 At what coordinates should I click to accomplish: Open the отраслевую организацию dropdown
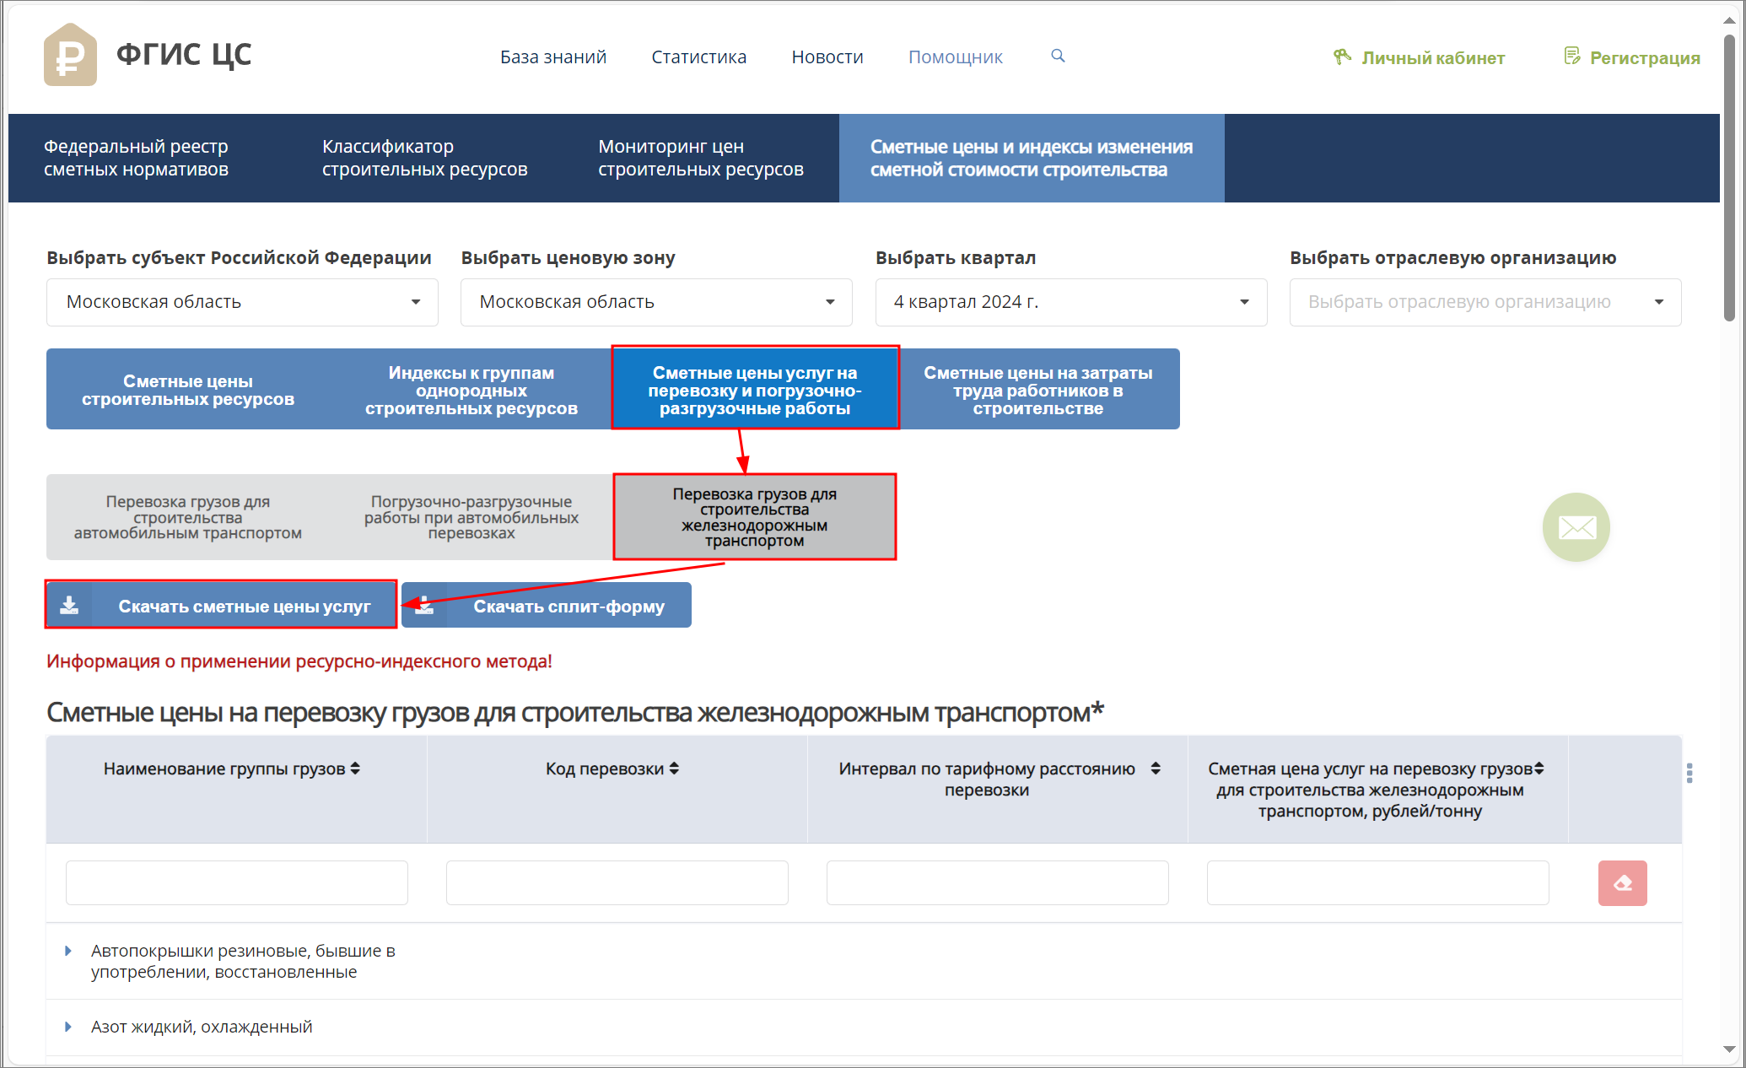pyautogui.click(x=1485, y=302)
